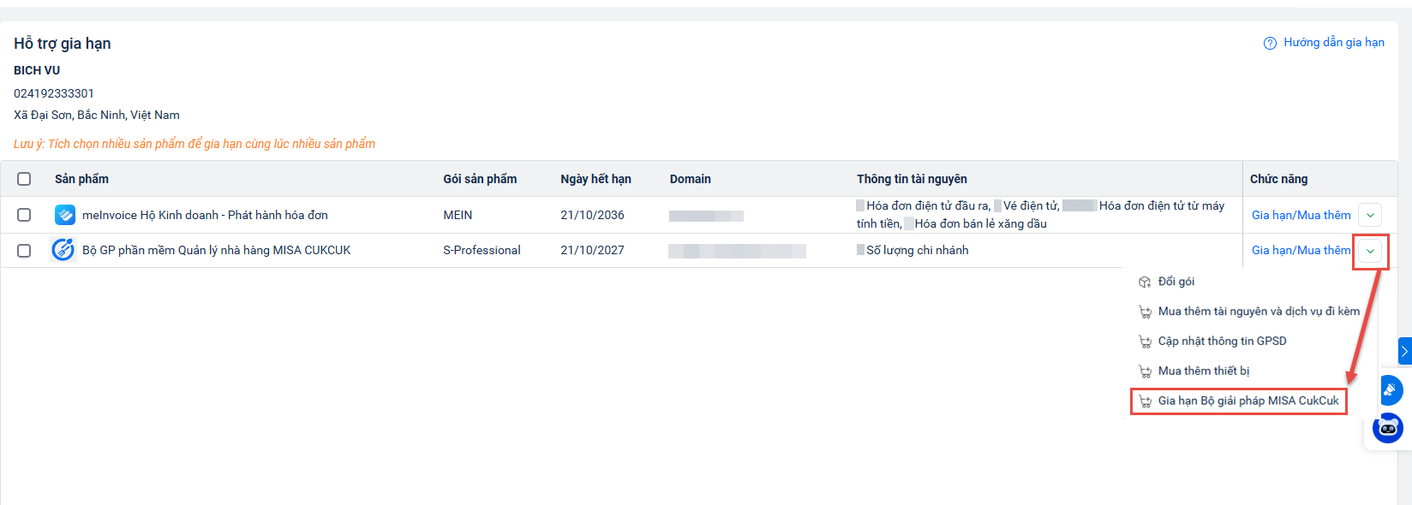1412x505 pixels.
Task: Choose Gia hạn Bộ giải pháp MISA CukCuk
Action: point(1247,401)
